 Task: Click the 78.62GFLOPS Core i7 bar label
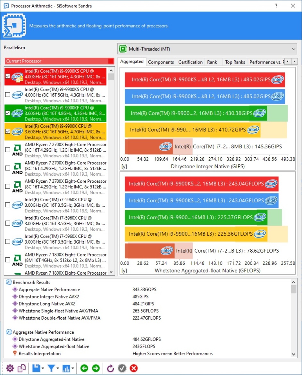(228, 251)
